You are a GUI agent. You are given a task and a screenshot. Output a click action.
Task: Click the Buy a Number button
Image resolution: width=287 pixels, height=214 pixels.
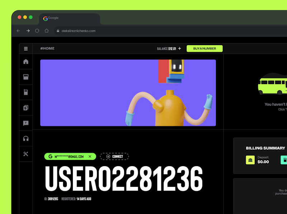coord(204,49)
